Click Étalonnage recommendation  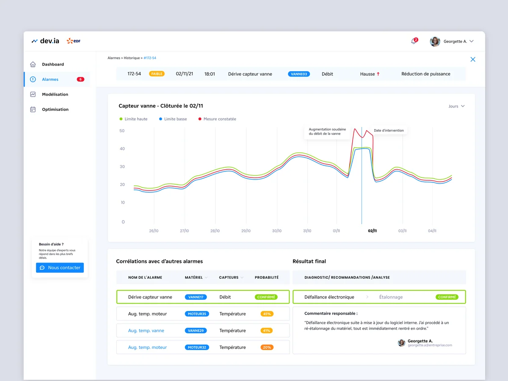(391, 297)
